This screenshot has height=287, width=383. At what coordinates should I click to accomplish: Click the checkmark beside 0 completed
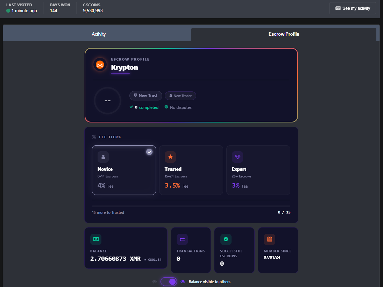tap(131, 107)
